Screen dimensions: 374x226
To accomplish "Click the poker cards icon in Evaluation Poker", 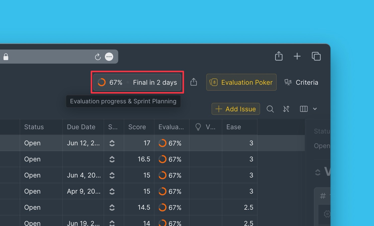I will [x=214, y=82].
